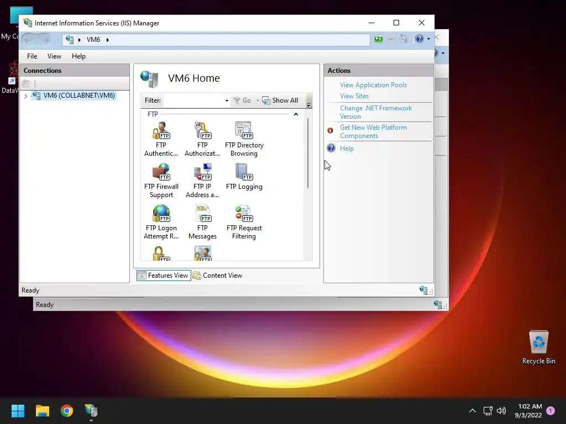The image size is (566, 424).
Task: Click VM6 in address breadcrumb
Action: pyautogui.click(x=93, y=40)
